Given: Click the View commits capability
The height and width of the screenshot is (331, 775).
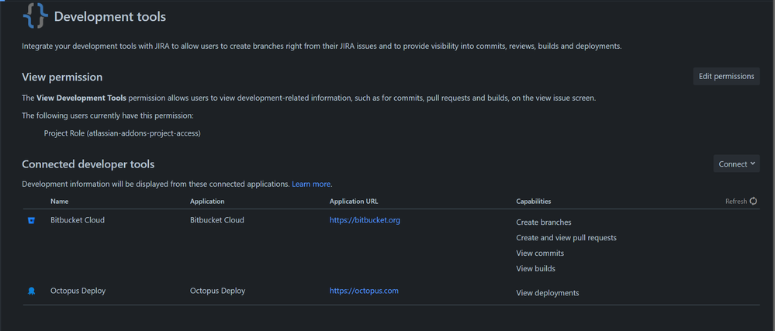Looking at the screenshot, I should [540, 253].
